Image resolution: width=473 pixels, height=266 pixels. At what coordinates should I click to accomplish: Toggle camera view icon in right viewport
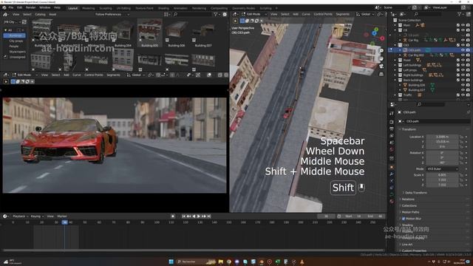381,66
